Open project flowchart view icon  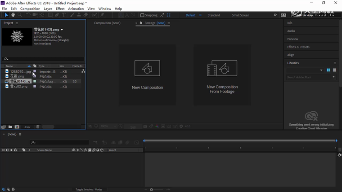point(83,71)
